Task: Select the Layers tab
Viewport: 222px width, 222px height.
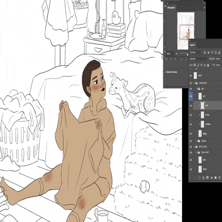Action: coord(192,45)
